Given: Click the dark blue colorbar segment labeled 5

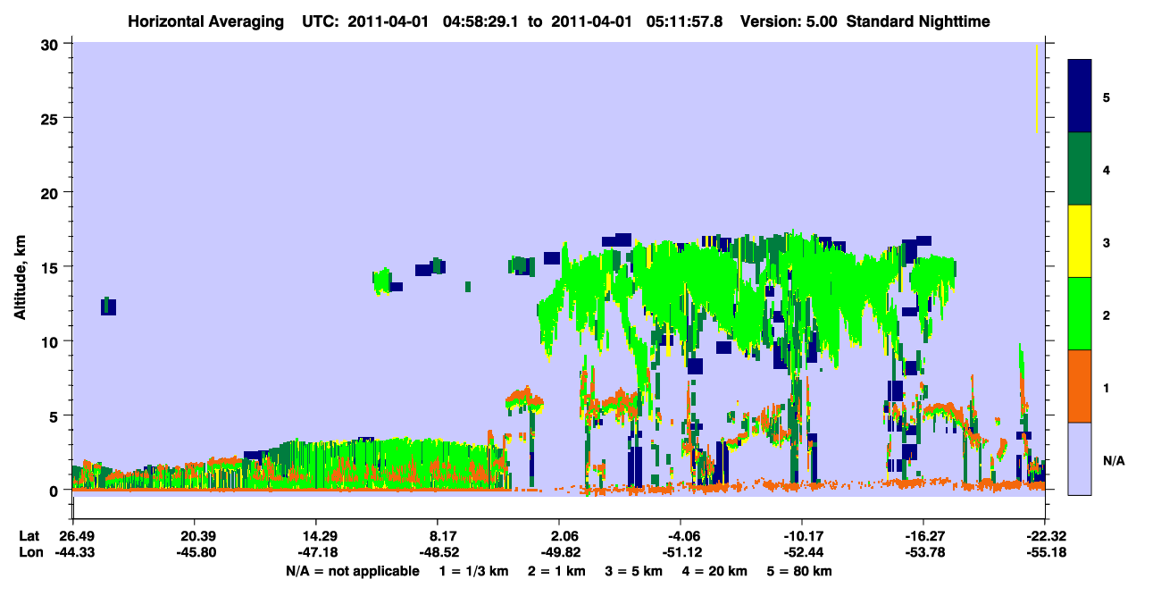Looking at the screenshot, I should [x=1080, y=97].
